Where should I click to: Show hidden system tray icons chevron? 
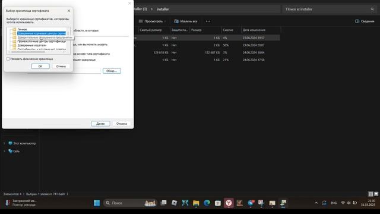click(x=316, y=203)
